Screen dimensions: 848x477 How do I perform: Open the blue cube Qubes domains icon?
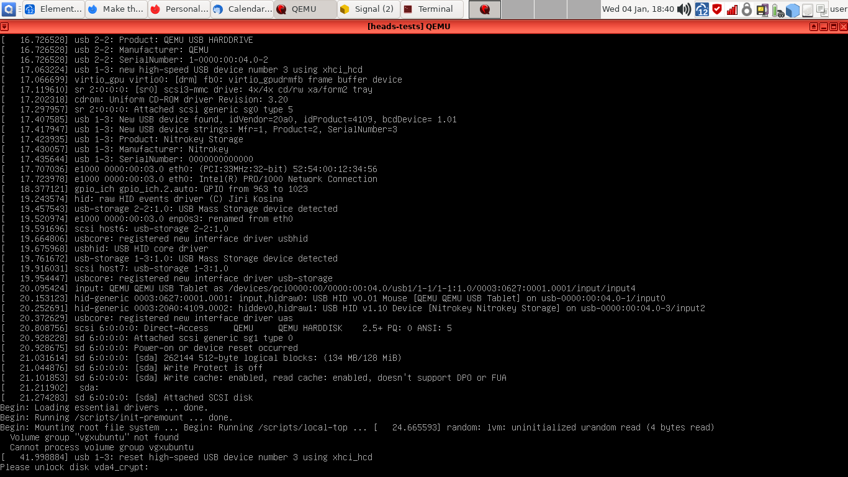tap(792, 10)
